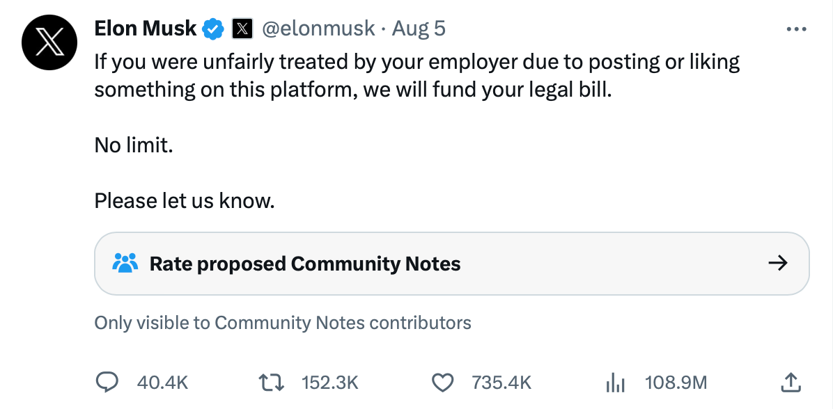Click 'Only visible to Community Notes contributors' text

click(282, 323)
